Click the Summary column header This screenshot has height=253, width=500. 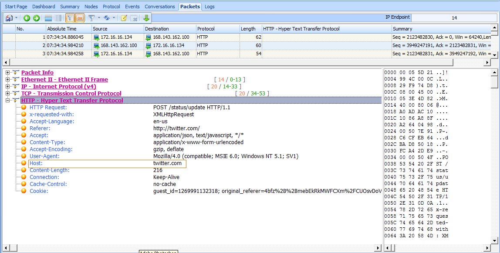[x=441, y=29]
